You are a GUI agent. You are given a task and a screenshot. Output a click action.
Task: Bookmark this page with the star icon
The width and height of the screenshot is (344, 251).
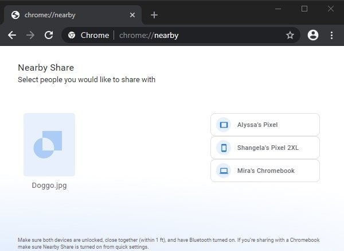pos(290,35)
